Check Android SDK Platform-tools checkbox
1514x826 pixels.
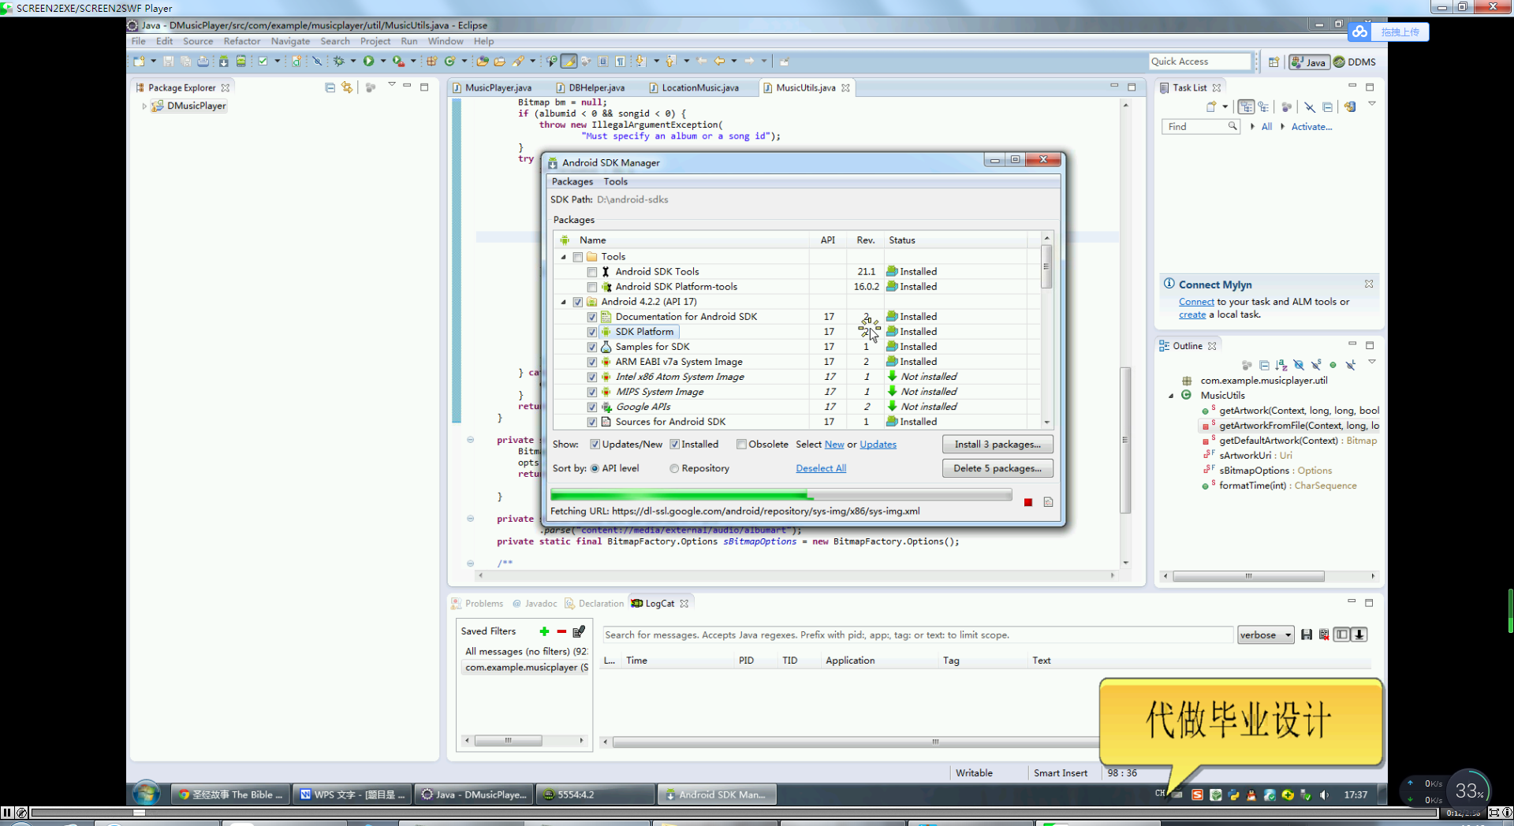click(x=592, y=287)
